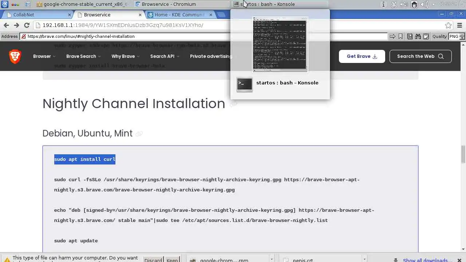
Task: Click the 'sudo apt update' command line
Action: 76,241
